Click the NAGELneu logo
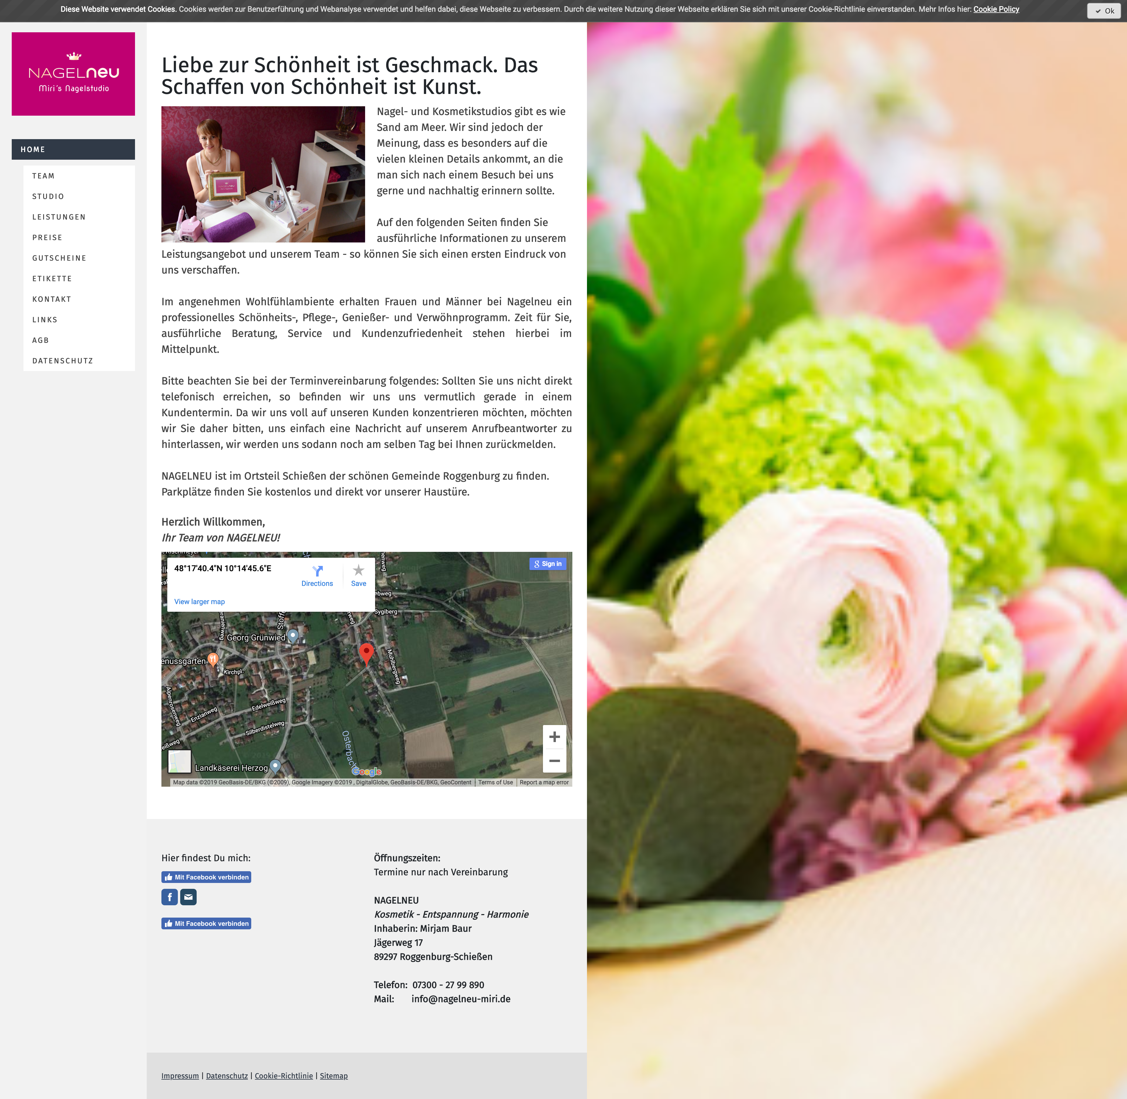The height and width of the screenshot is (1099, 1127). [x=73, y=74]
